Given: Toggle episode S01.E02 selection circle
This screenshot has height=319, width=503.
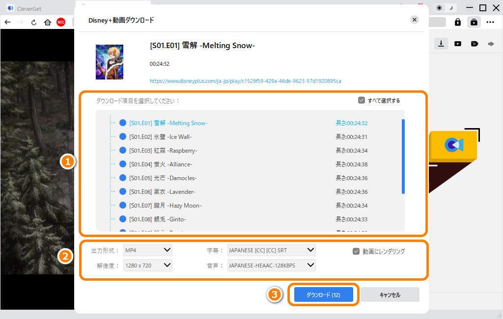Looking at the screenshot, I should click(122, 136).
